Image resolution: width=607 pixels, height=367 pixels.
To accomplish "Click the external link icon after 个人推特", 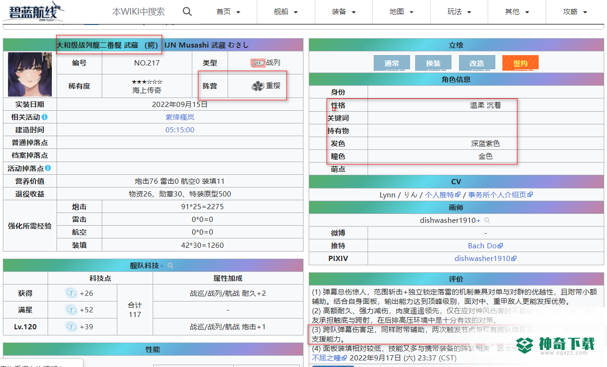I will coord(457,195).
